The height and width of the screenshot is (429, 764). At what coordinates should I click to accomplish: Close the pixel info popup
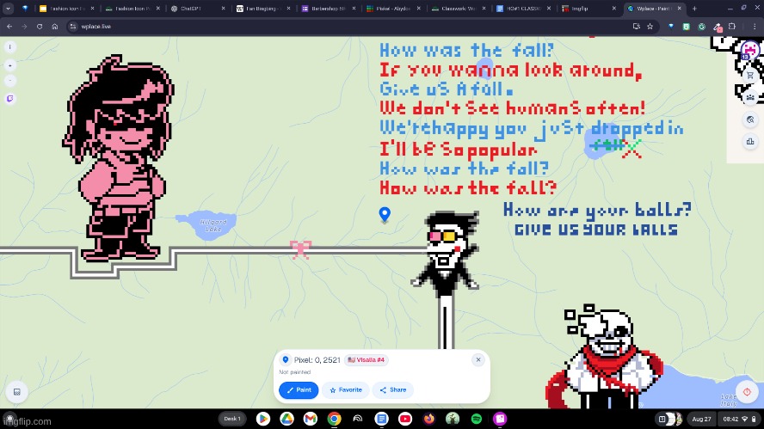(478, 360)
